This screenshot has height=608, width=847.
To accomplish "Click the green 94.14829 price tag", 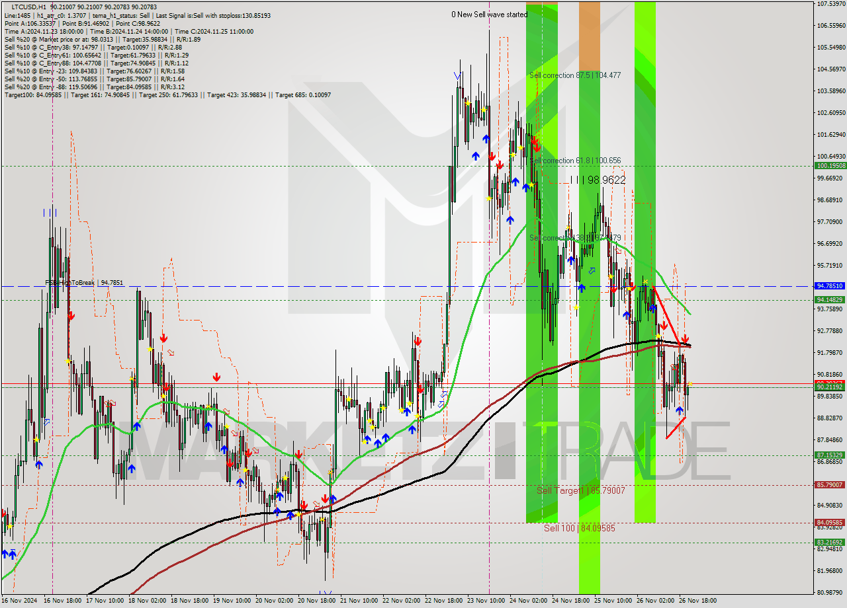I will [x=830, y=300].
